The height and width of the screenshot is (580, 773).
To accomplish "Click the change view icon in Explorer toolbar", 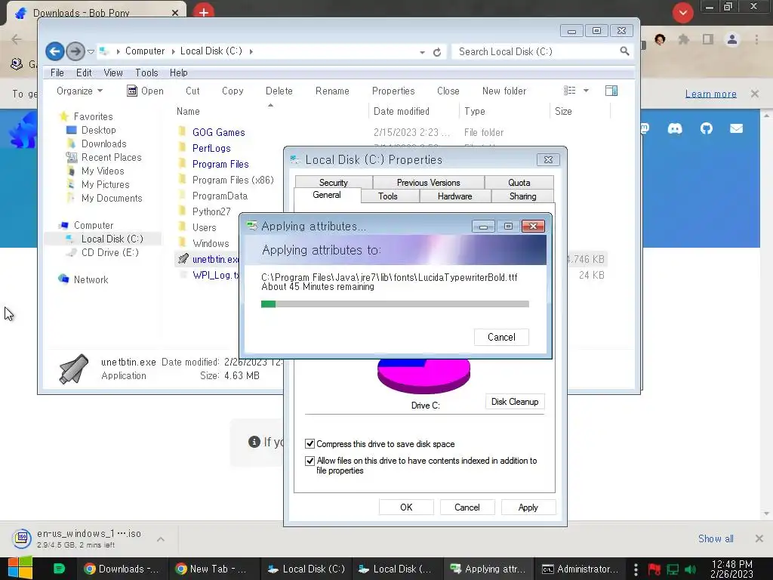I will [570, 91].
